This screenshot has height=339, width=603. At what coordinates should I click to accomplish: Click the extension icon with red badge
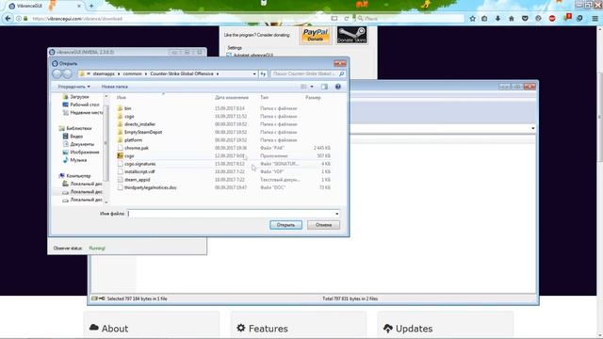567,18
